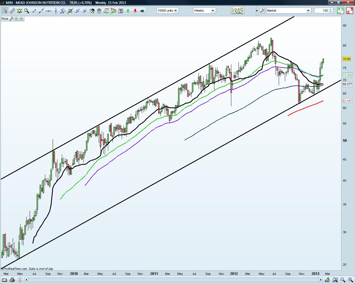The height and width of the screenshot is (284, 355).
Task: Select the horizontal line drawing tool
Action: point(49,11)
